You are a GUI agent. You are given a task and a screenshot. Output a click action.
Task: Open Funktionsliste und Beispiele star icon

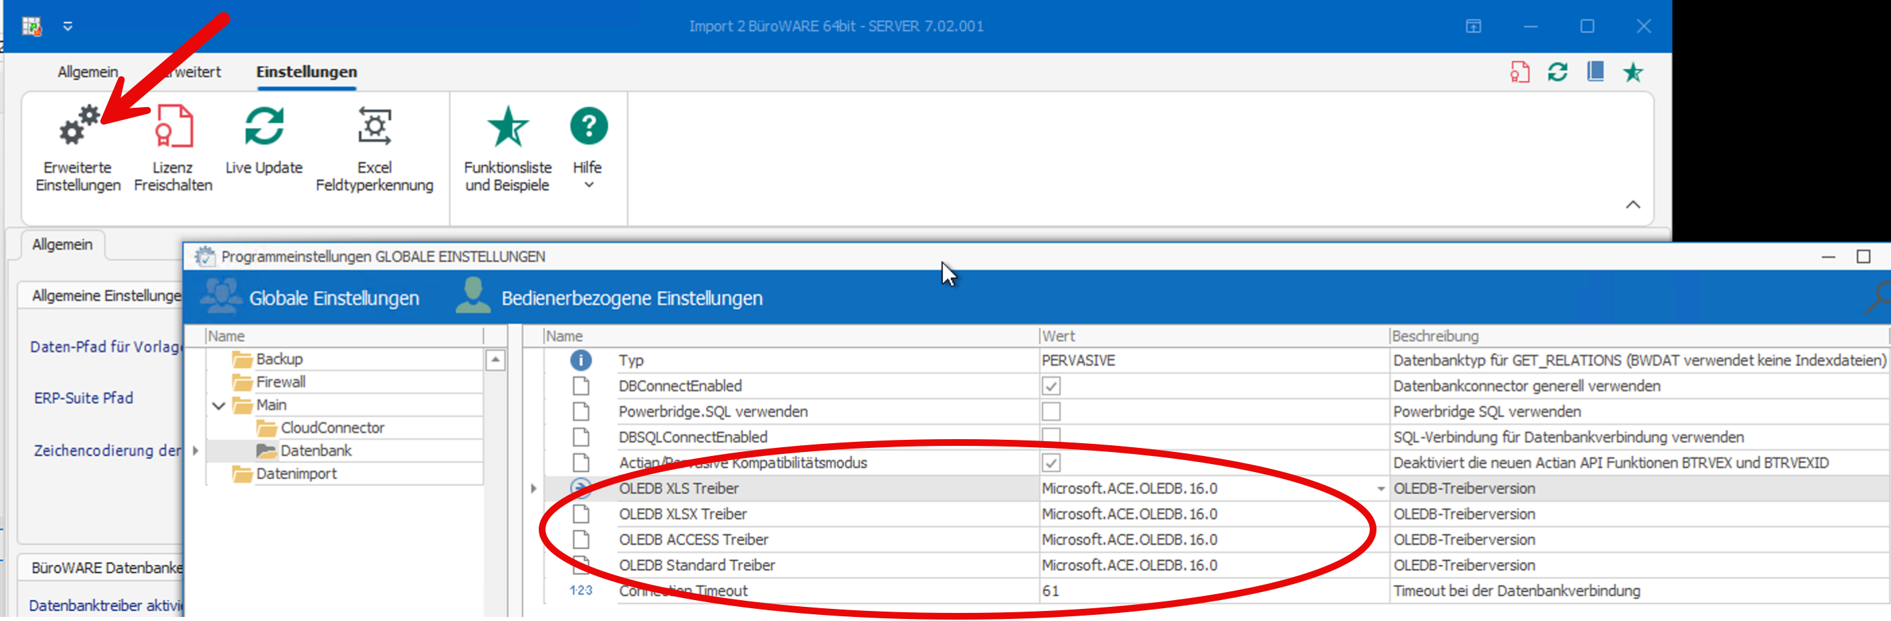507,125
